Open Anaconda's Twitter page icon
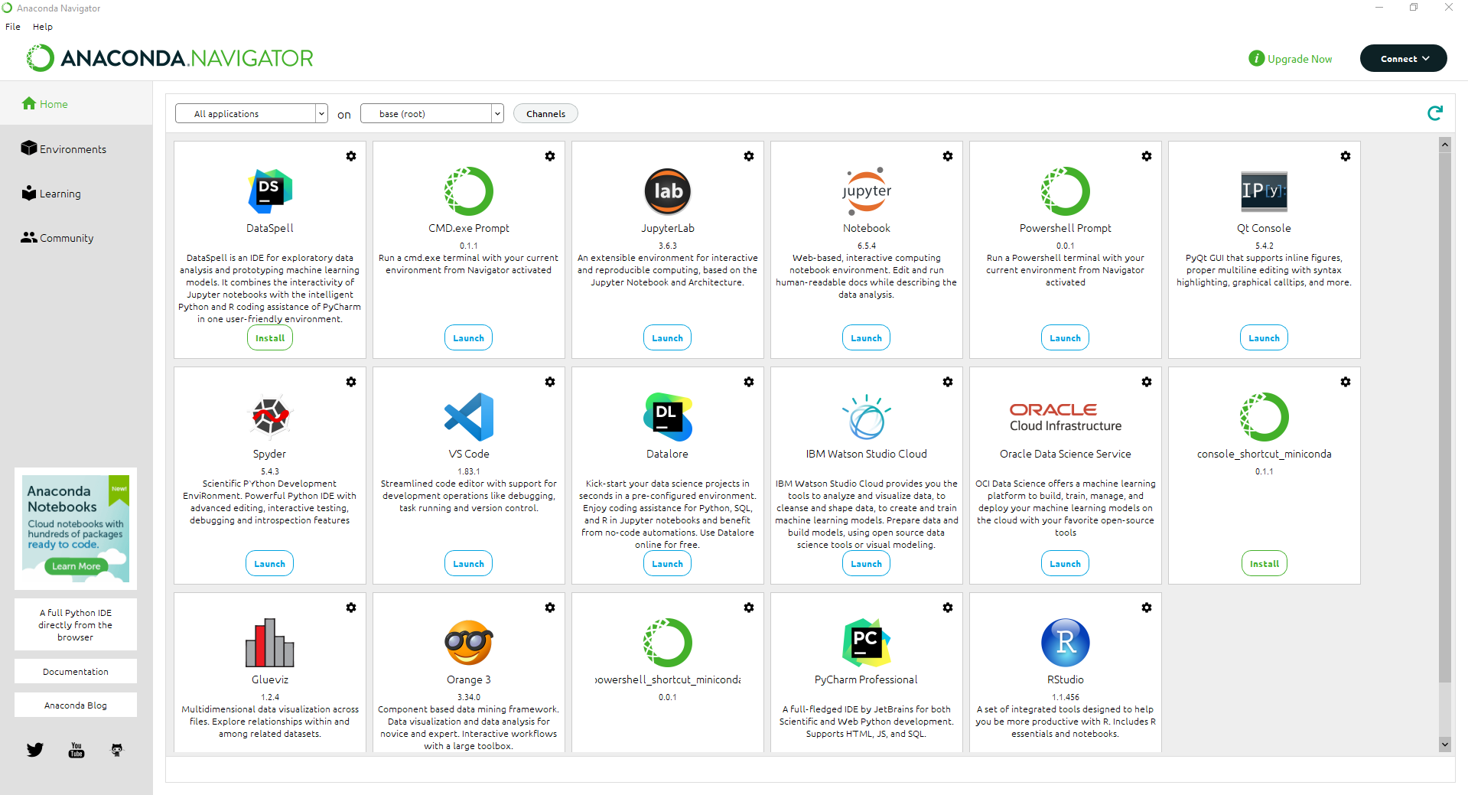 point(35,750)
